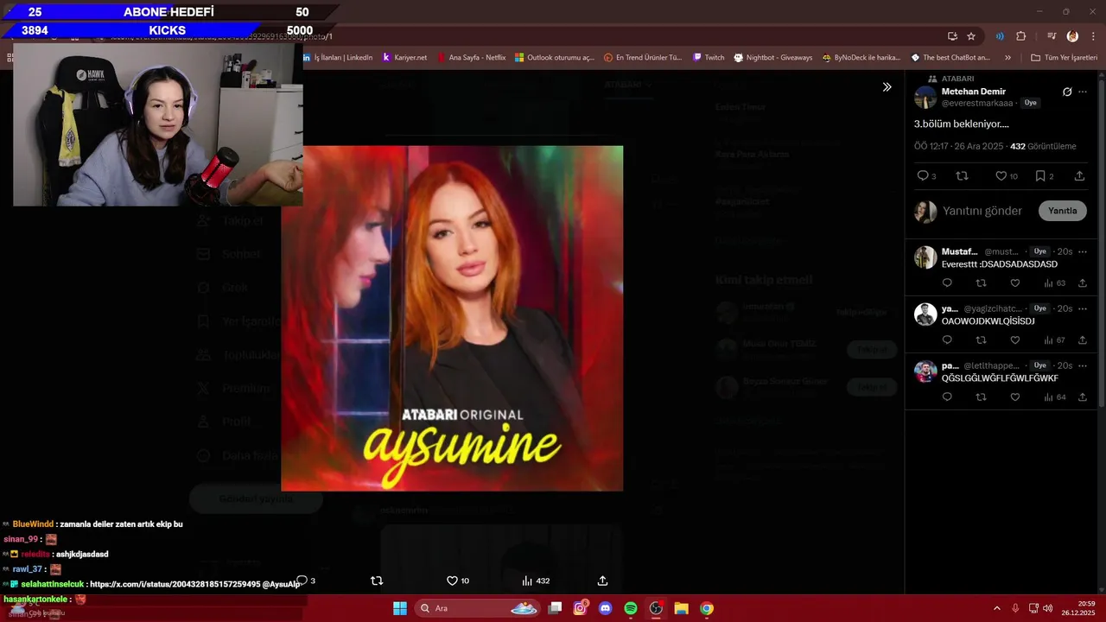Viewport: 1106px width, 622px height.
Task: Click the repost icon below the photo
Action: pyautogui.click(x=377, y=581)
